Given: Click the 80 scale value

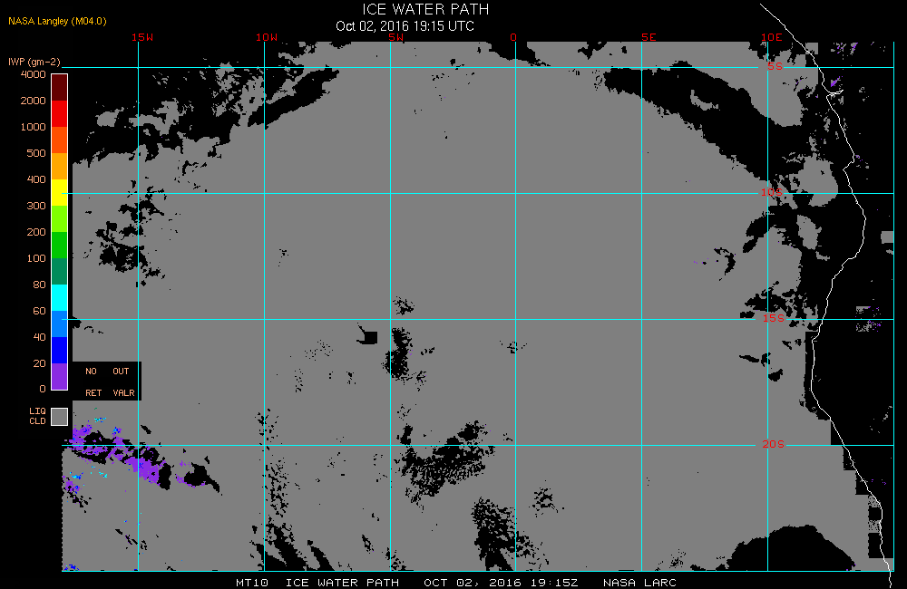Looking at the screenshot, I should tap(39, 285).
